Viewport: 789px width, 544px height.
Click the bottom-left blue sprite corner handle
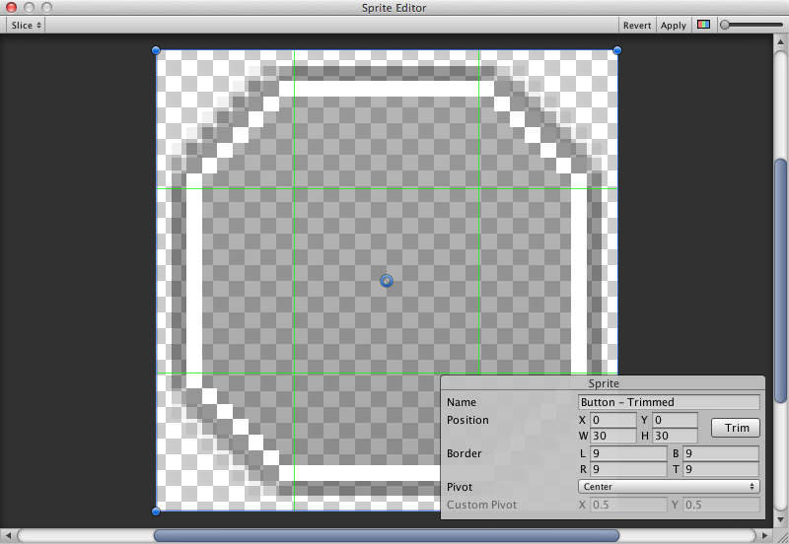tap(156, 510)
